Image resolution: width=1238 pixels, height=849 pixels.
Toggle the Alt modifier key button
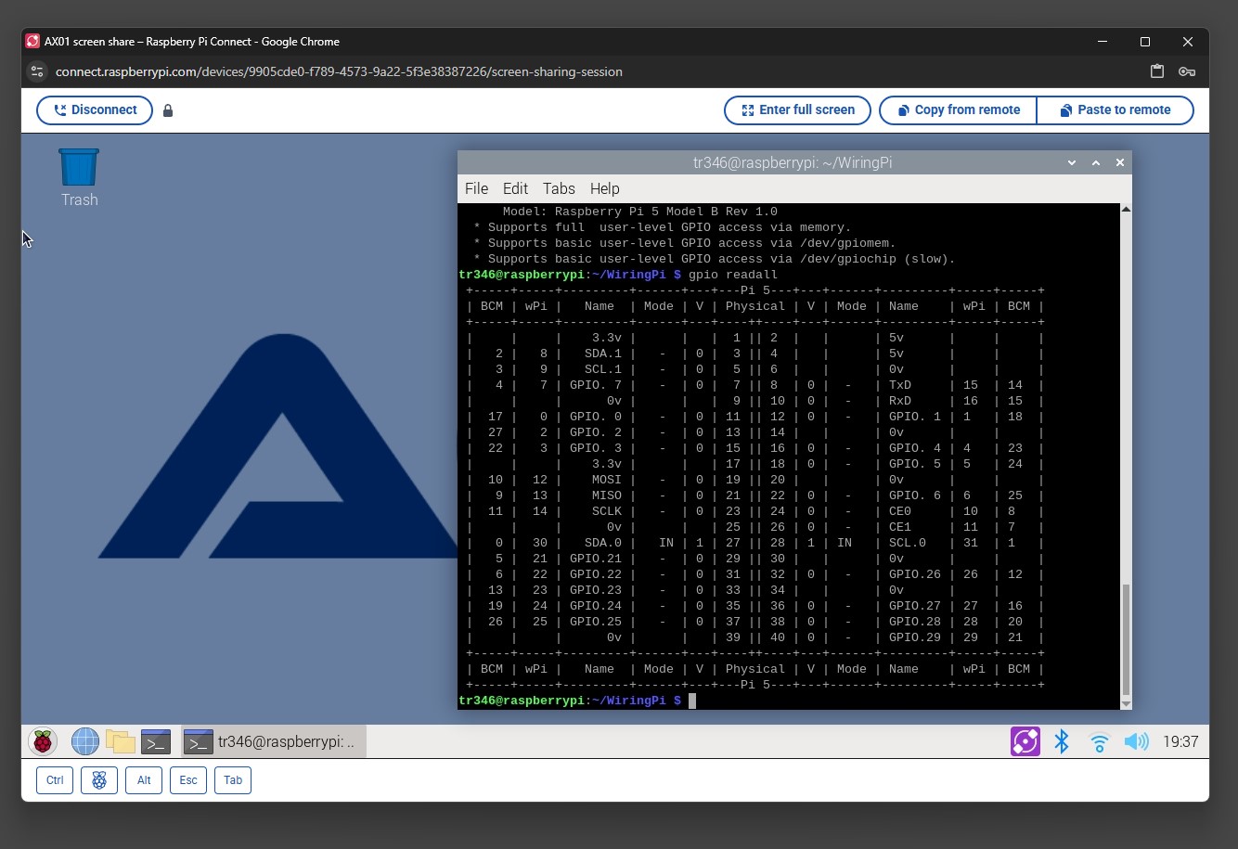[144, 780]
